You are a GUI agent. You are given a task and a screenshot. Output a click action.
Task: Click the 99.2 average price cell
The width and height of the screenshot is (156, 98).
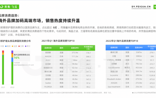pos(88,87)
